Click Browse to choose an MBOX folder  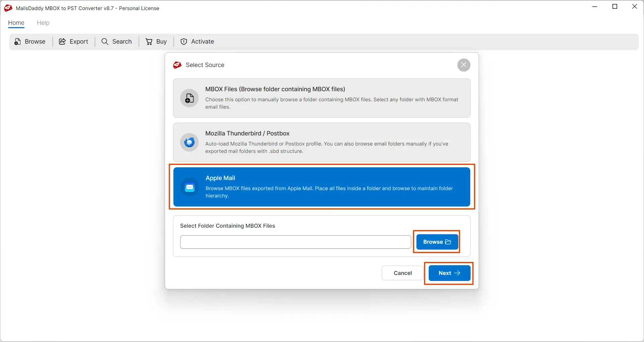click(x=436, y=242)
